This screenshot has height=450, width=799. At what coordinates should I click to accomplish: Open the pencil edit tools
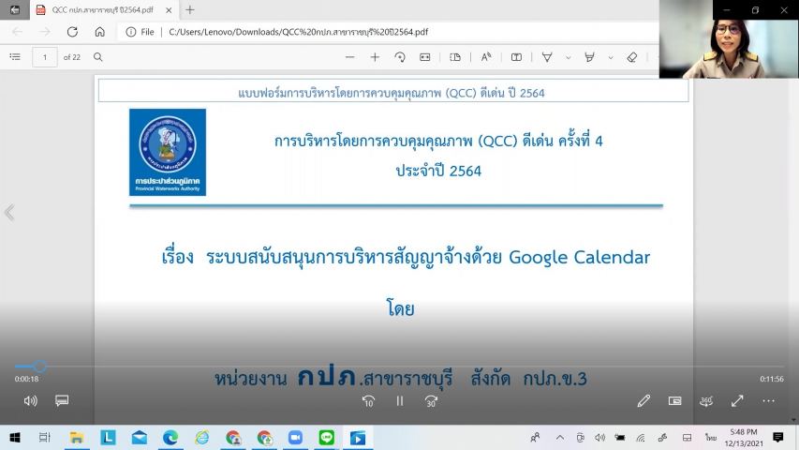[x=644, y=401]
